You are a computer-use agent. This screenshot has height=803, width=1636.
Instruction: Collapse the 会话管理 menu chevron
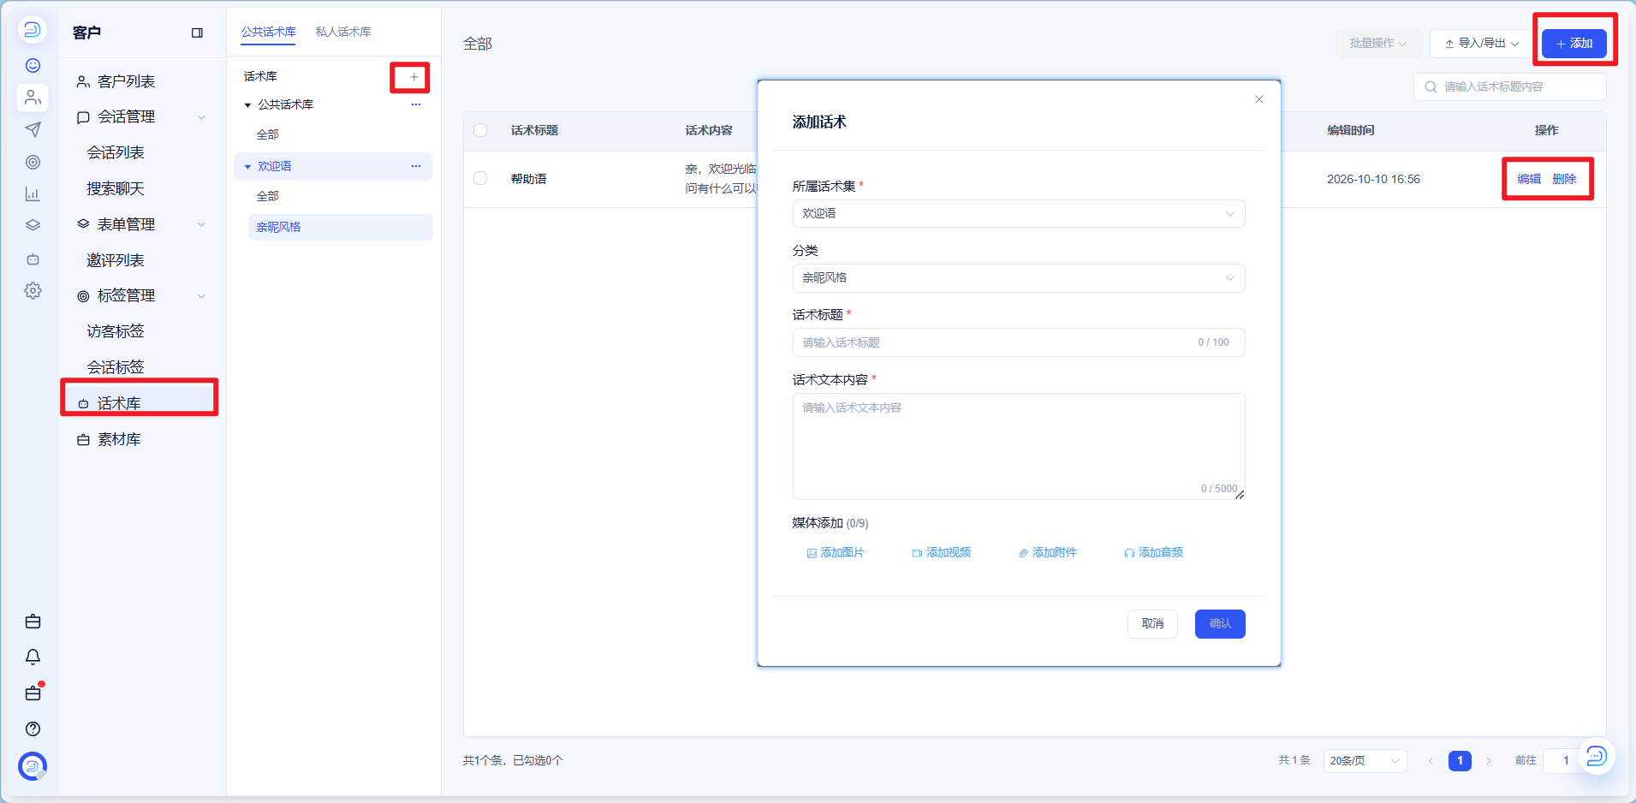point(201,117)
